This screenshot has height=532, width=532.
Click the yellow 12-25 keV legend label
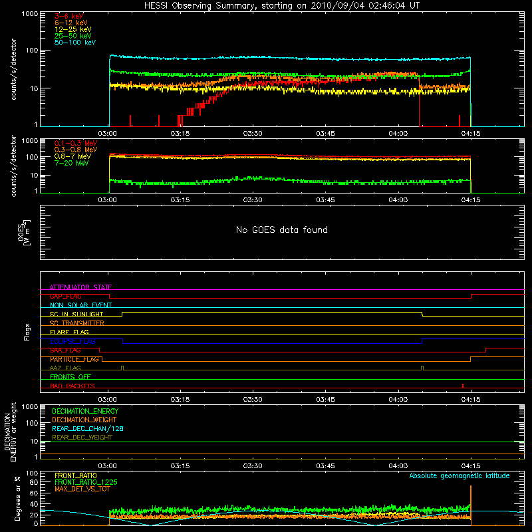click(73, 29)
